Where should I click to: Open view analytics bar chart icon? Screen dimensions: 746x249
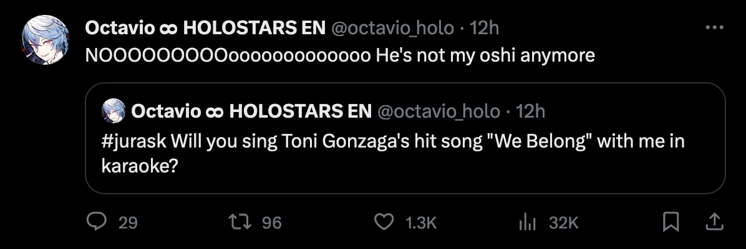(x=528, y=222)
